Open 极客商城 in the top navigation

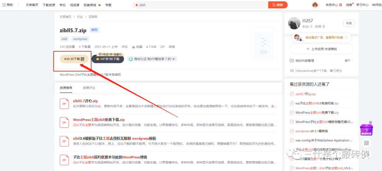pyautogui.click(x=89, y=5)
